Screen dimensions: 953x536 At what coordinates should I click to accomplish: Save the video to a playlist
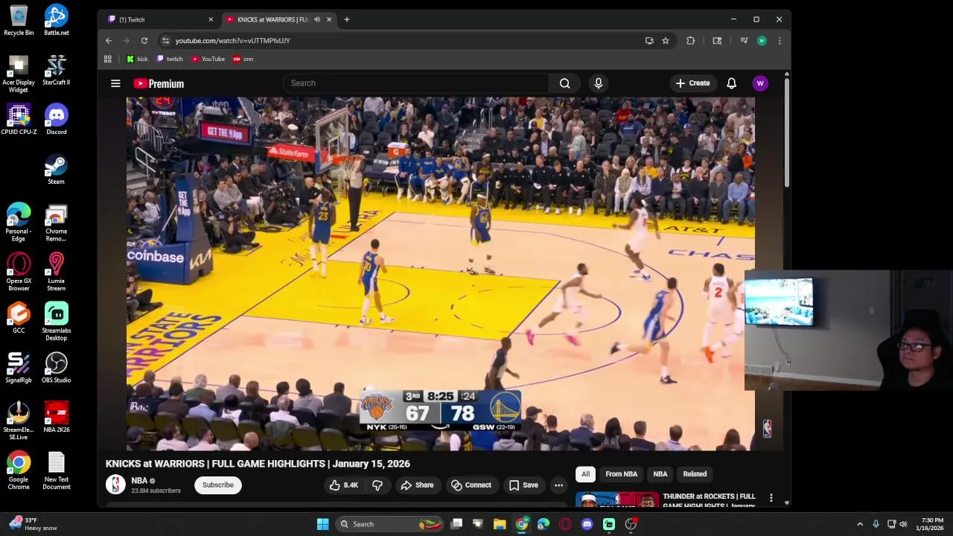coord(523,485)
